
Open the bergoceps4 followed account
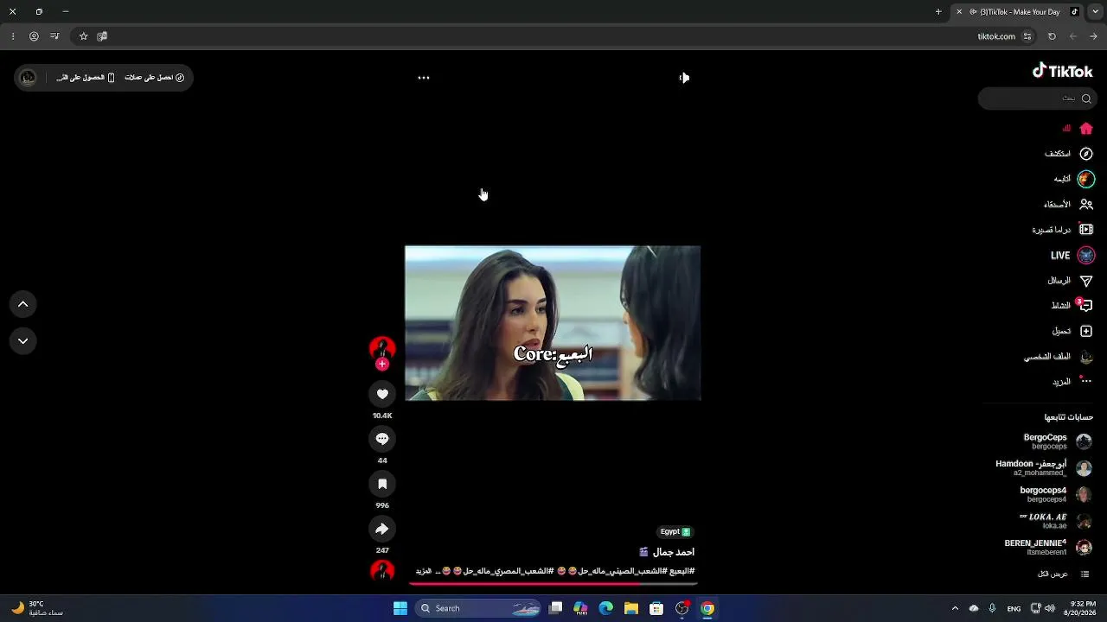pos(1056,494)
